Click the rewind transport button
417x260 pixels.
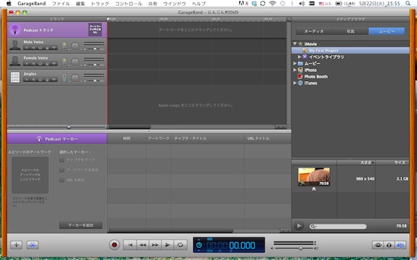click(143, 245)
